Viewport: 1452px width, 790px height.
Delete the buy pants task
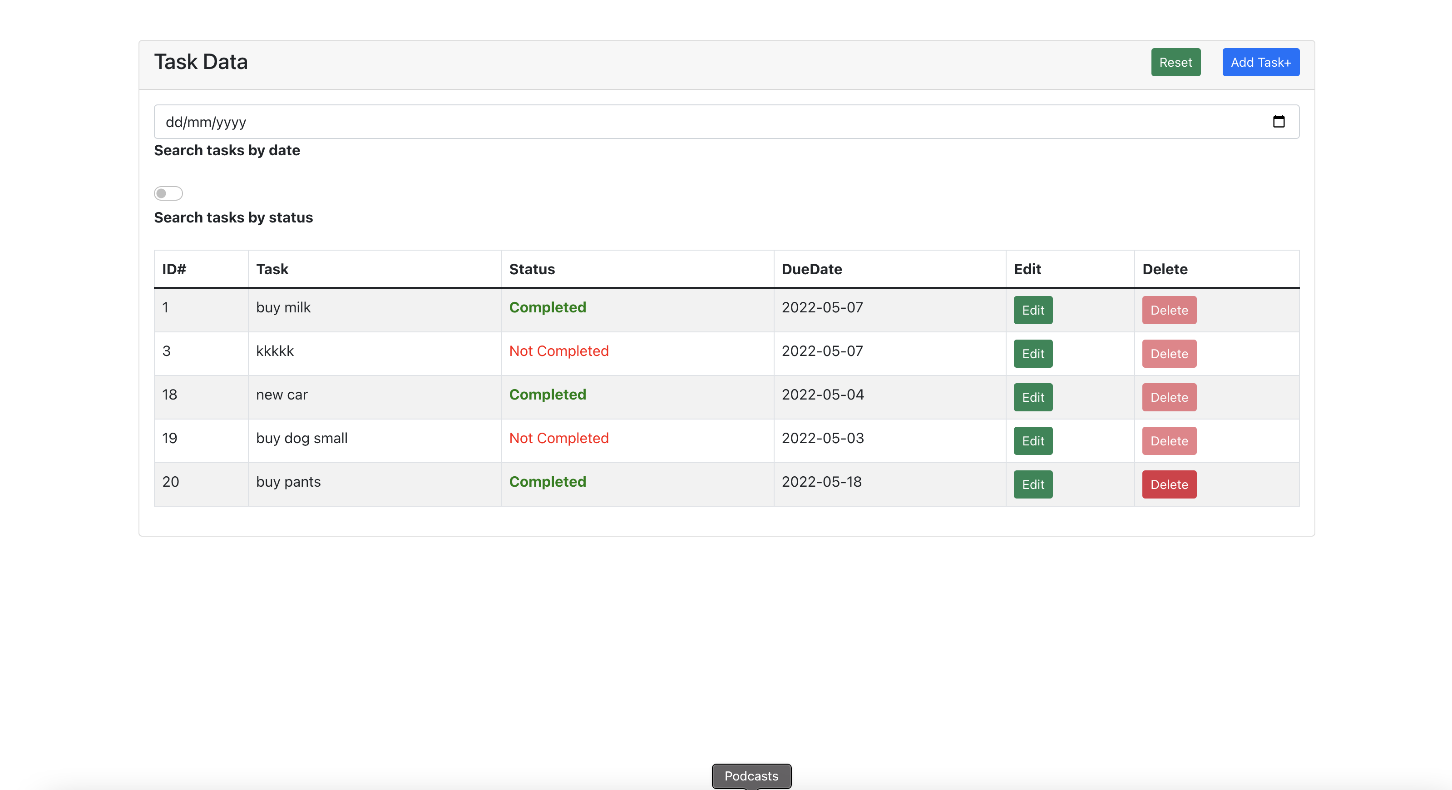[x=1169, y=484]
